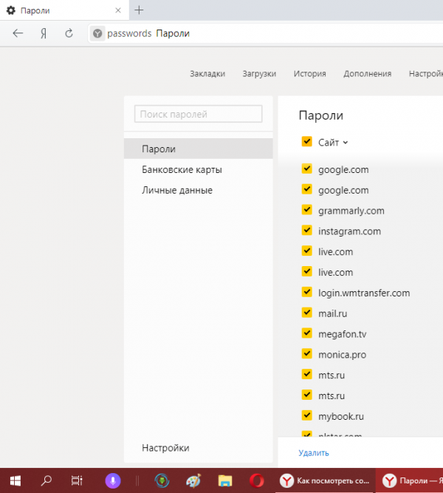The width and height of the screenshot is (443, 493).
Task: Click the gear icon on Пароли tab
Action: pyautogui.click(x=11, y=10)
